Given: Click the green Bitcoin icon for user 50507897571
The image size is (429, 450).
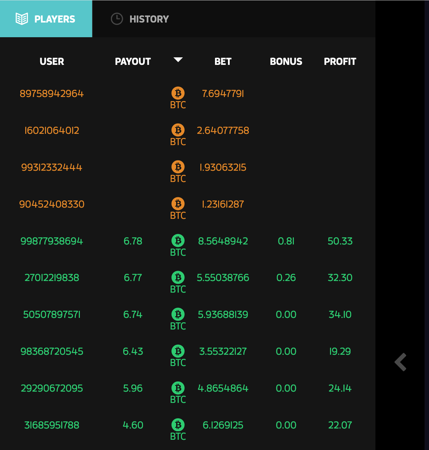Looking at the screenshot, I should [x=178, y=314].
